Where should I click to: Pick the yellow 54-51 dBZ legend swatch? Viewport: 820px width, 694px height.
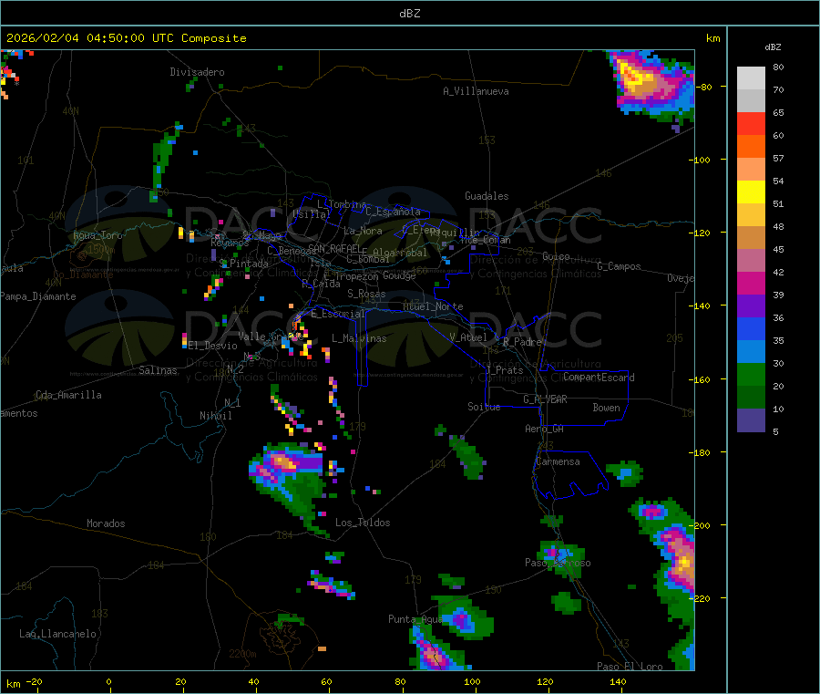[x=751, y=192]
